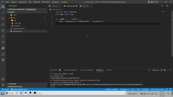This screenshot has height=97, width=173.
Task: Toggle the secondary sidebar layout icon
Action: coord(154,2)
